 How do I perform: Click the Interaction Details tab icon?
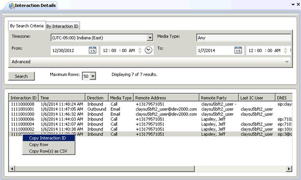(12, 6)
